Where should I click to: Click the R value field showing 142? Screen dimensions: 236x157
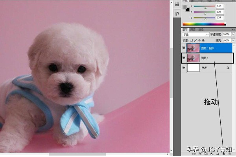point(220,6)
